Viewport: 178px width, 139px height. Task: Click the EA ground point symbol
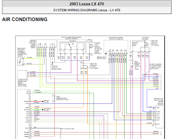(52, 63)
